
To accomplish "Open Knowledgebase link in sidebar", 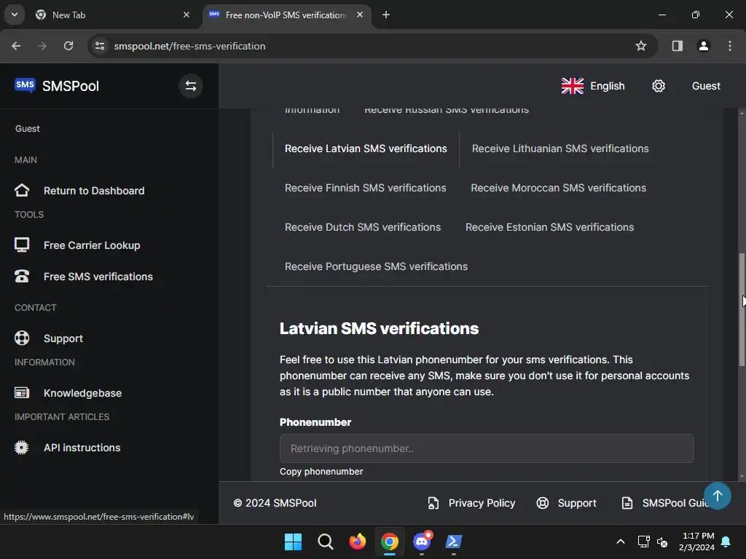I will [x=83, y=393].
